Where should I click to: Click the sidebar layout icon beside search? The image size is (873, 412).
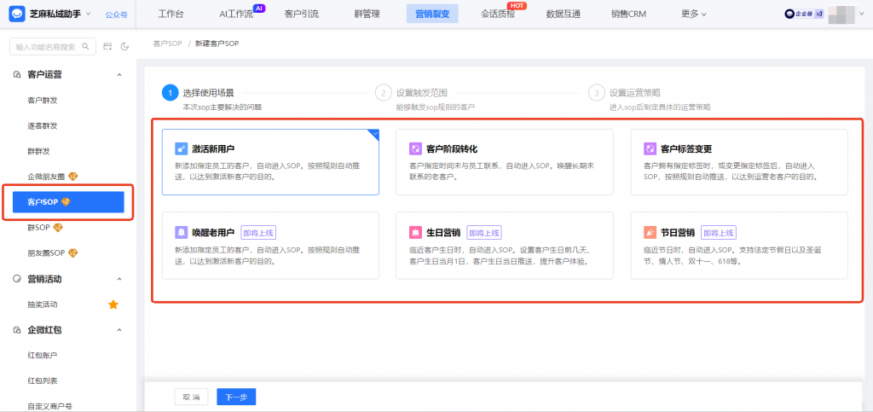(x=108, y=46)
